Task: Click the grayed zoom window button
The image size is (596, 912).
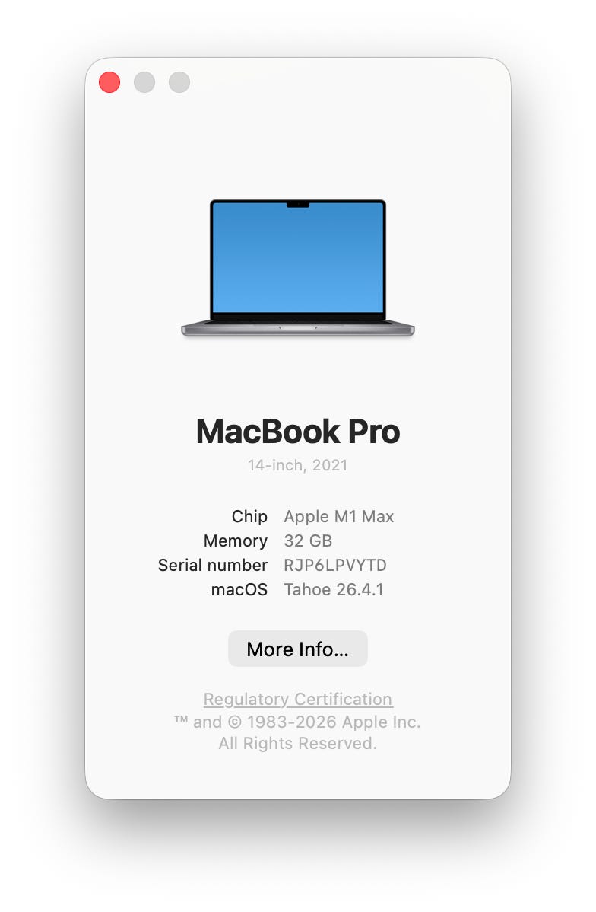Action: coord(179,82)
